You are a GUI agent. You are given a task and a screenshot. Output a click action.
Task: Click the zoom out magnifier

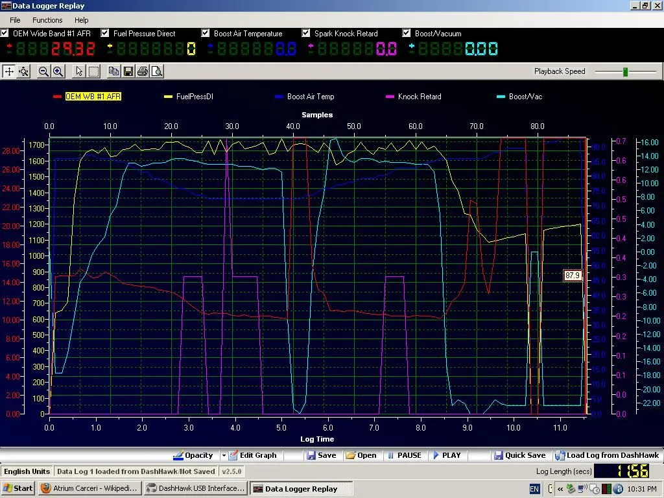point(43,71)
